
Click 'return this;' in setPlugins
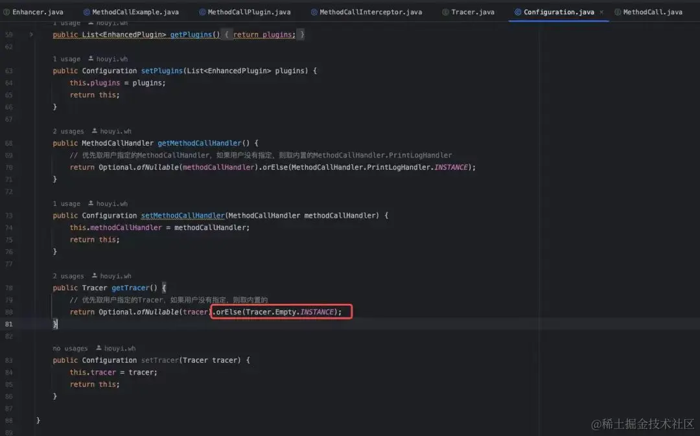[95, 95]
